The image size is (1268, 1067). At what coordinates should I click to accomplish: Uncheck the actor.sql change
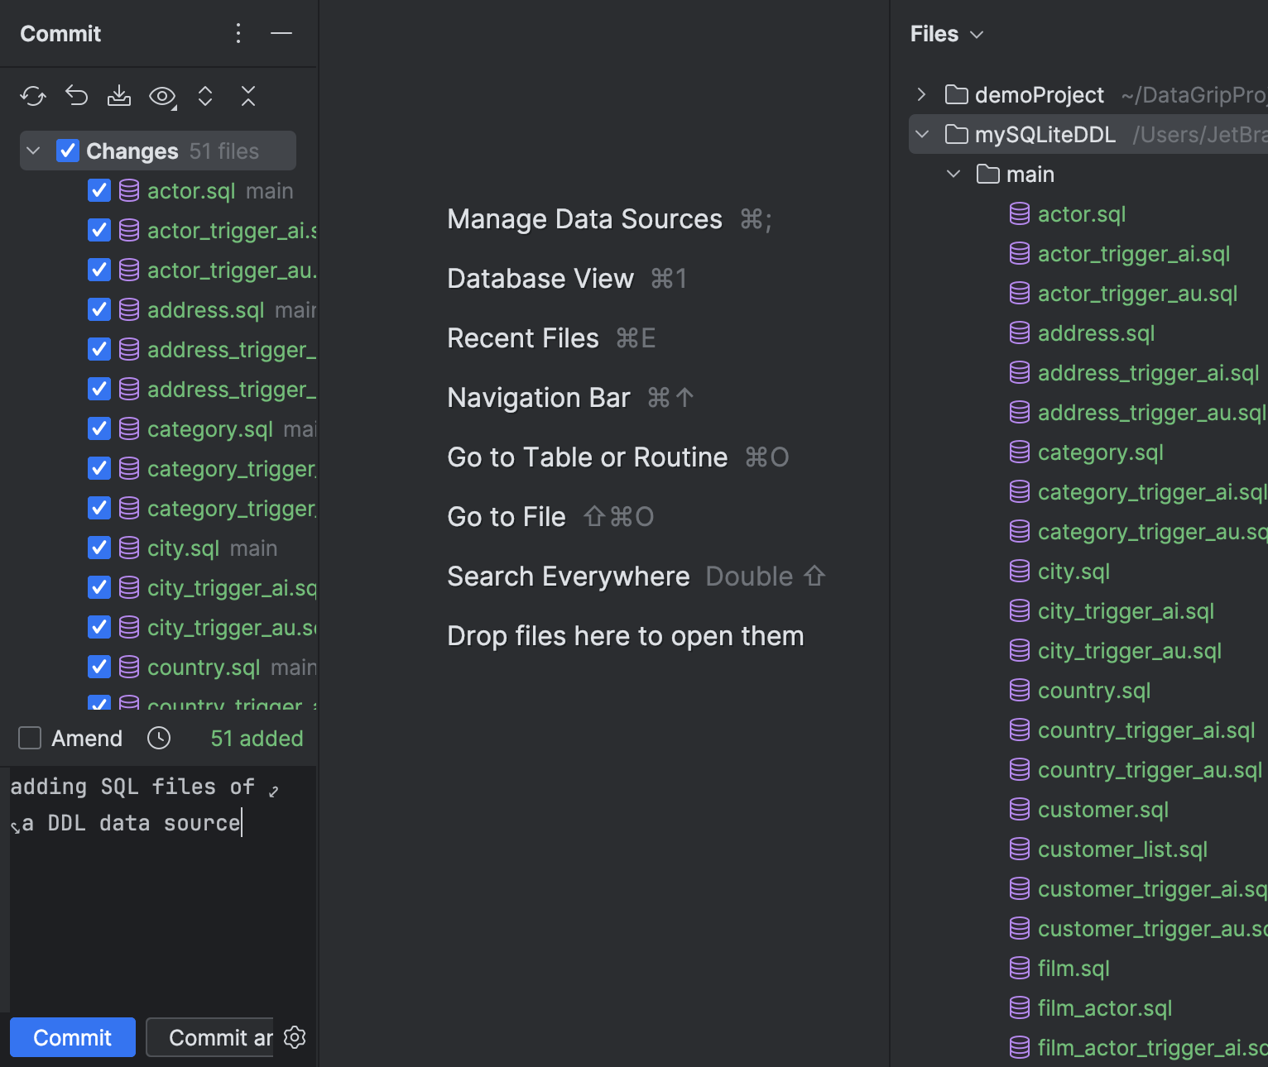tap(98, 190)
